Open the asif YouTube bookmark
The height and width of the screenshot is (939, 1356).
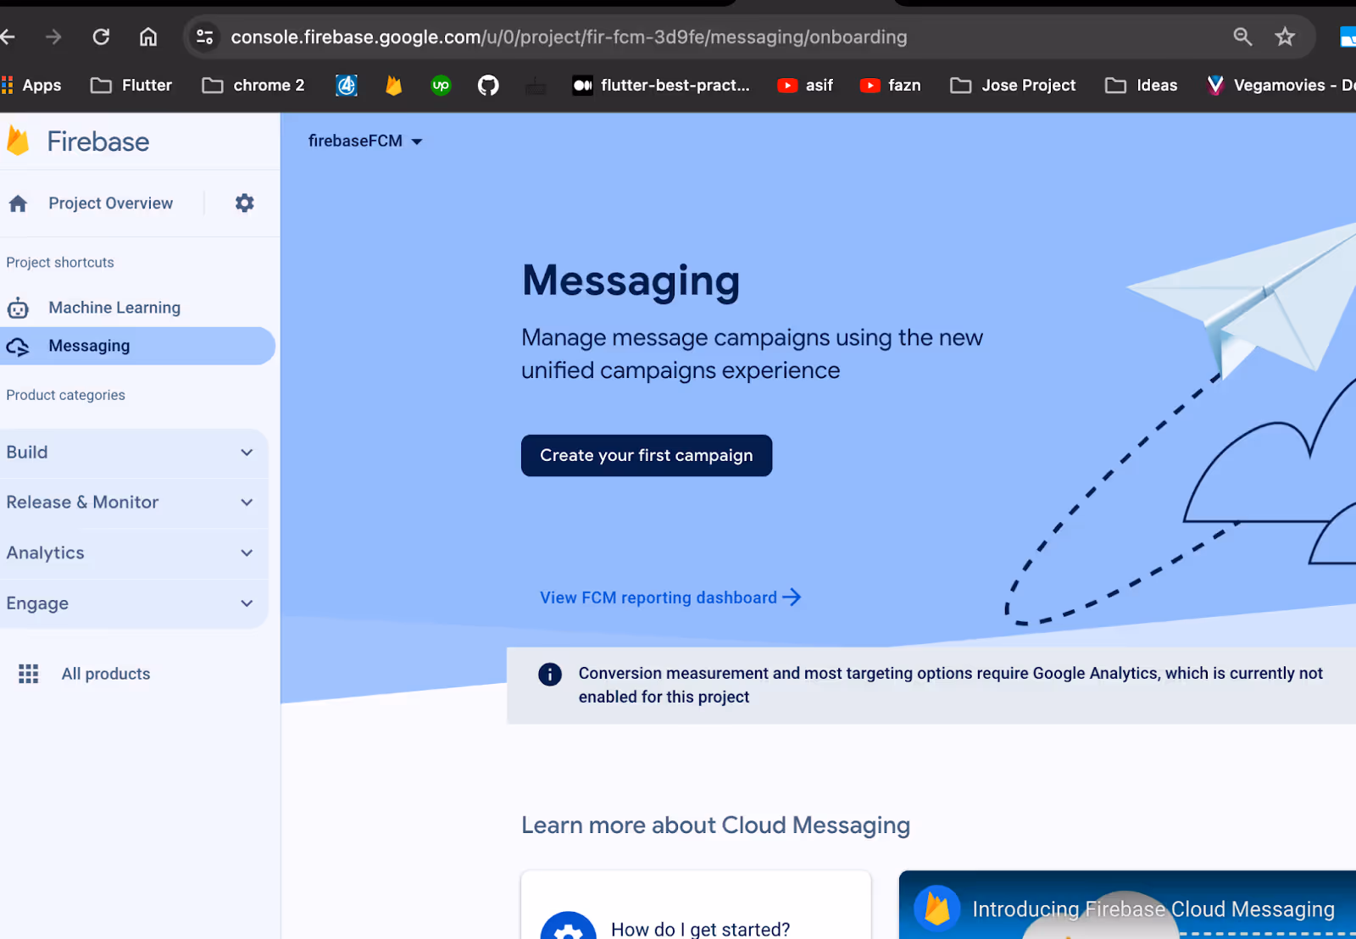point(805,85)
